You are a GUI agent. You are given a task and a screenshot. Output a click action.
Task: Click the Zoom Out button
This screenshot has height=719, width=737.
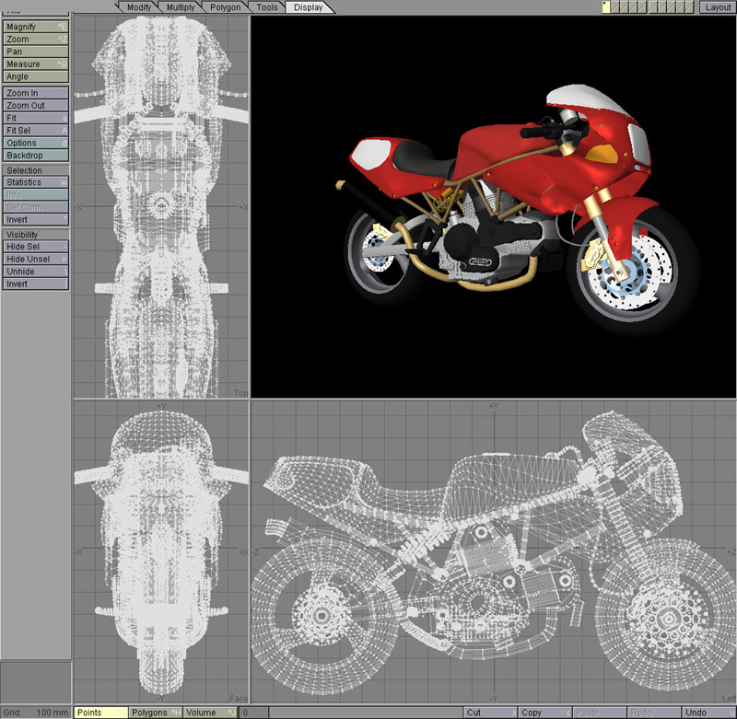(36, 105)
